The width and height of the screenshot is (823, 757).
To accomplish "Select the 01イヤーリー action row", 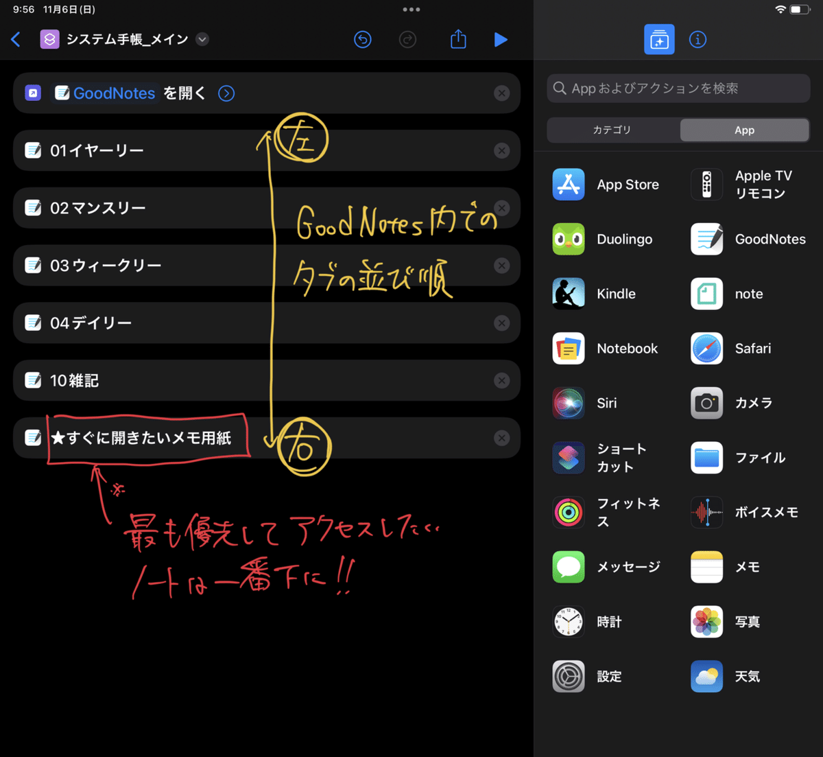I will coord(267,150).
